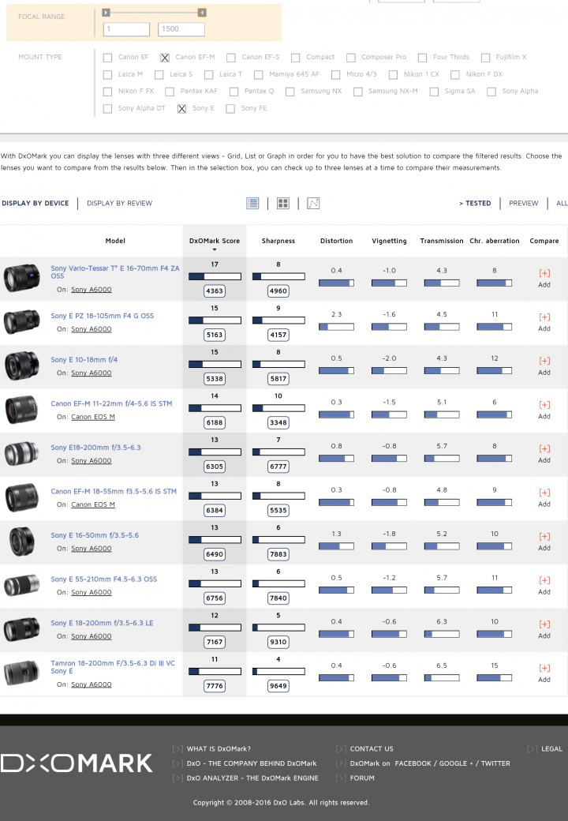568x821 pixels.
Task: Check the Nikon F FX mount checkbox
Action: coord(108,92)
